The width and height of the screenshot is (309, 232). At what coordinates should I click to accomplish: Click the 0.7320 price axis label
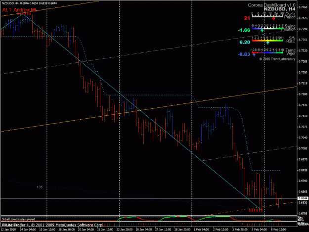click(x=303, y=50)
